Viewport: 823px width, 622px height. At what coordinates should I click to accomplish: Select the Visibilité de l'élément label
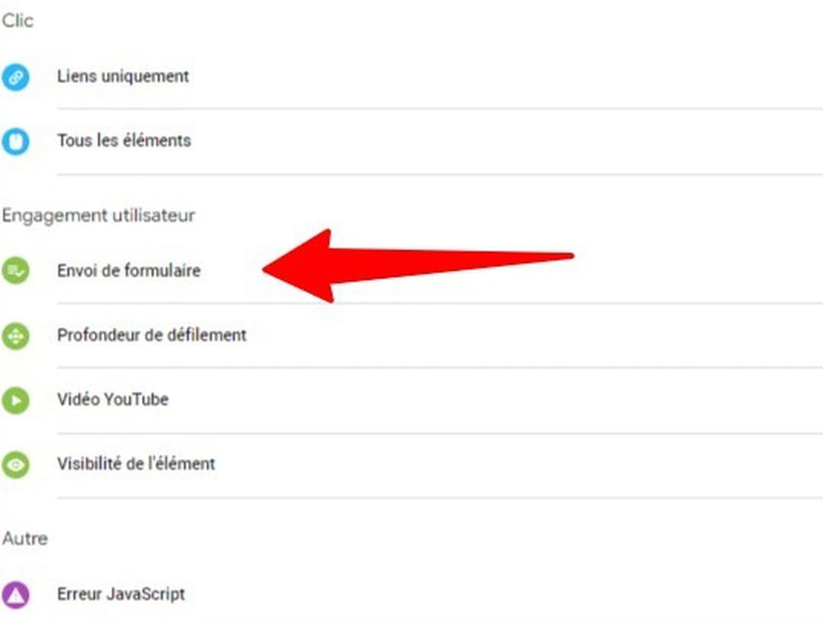coord(136,464)
